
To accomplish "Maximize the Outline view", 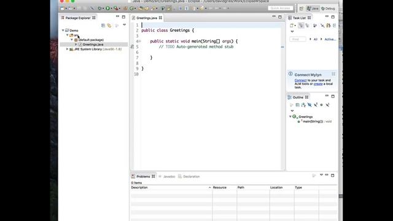I will pos(333,96).
